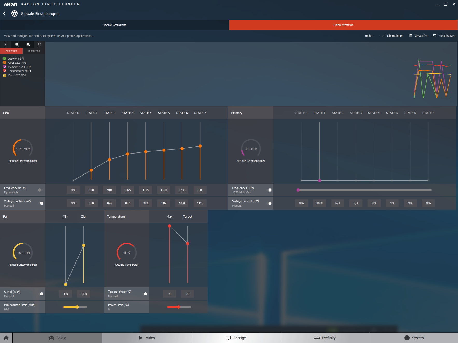Select GPU State 2 curve point

(109, 160)
